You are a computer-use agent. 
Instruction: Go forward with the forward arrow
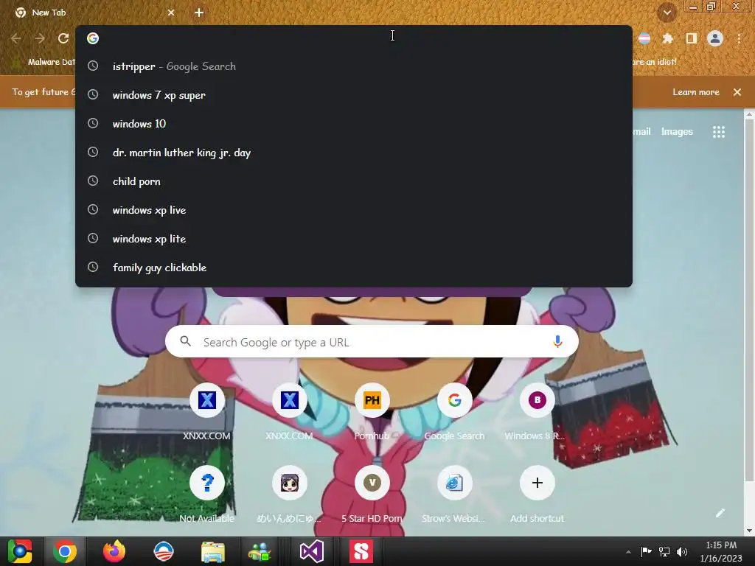point(40,38)
